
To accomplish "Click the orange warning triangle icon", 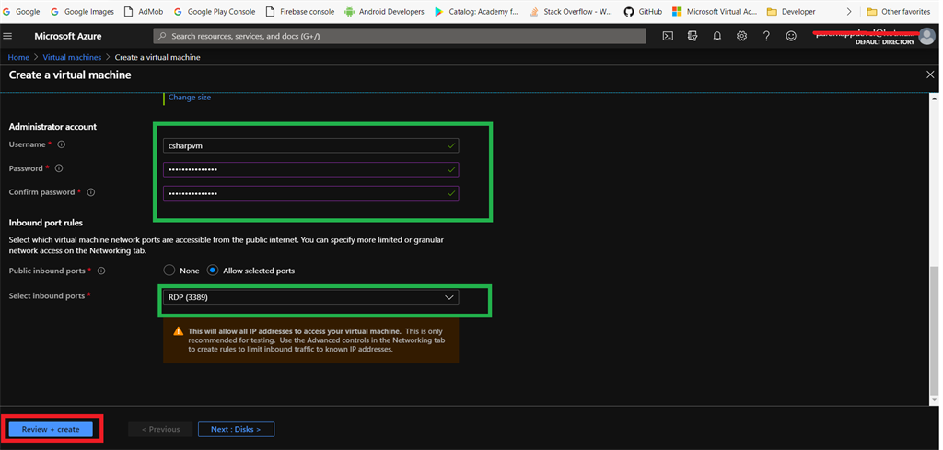I will tap(178, 331).
